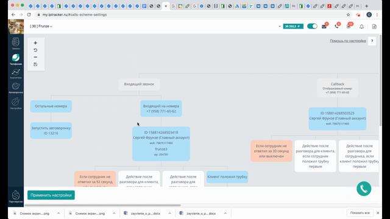Viewport: 390px width, 219px height.
Task: Select the Callback node
Action: [x=338, y=88]
